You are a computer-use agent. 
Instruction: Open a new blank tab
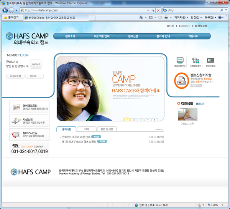click(x=92, y=18)
